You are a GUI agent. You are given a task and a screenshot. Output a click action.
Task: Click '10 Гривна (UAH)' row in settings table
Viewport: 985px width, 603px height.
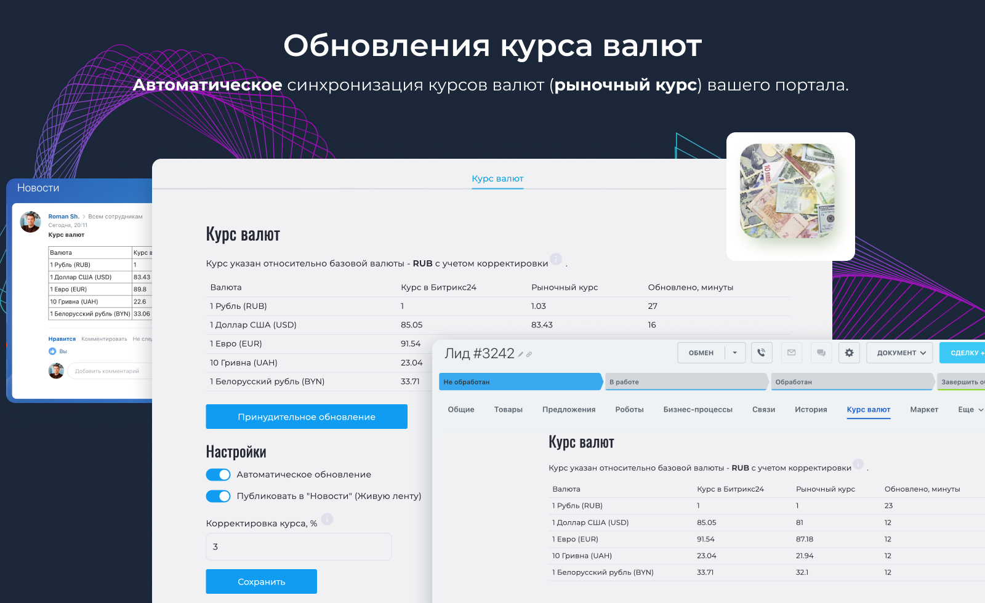pos(319,362)
